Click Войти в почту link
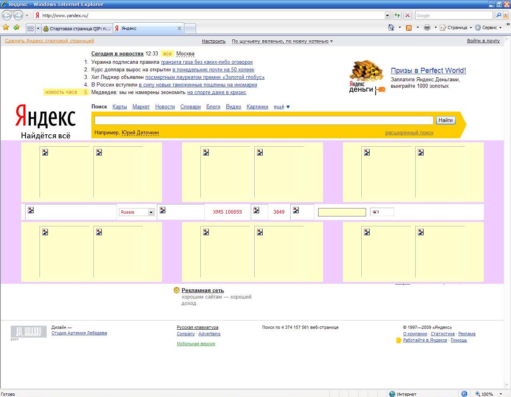 click(483, 41)
